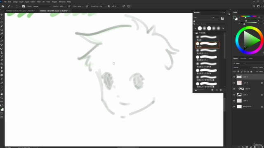Select the Paint Bucket tool
The height and width of the screenshot is (148, 264).
point(2,64)
